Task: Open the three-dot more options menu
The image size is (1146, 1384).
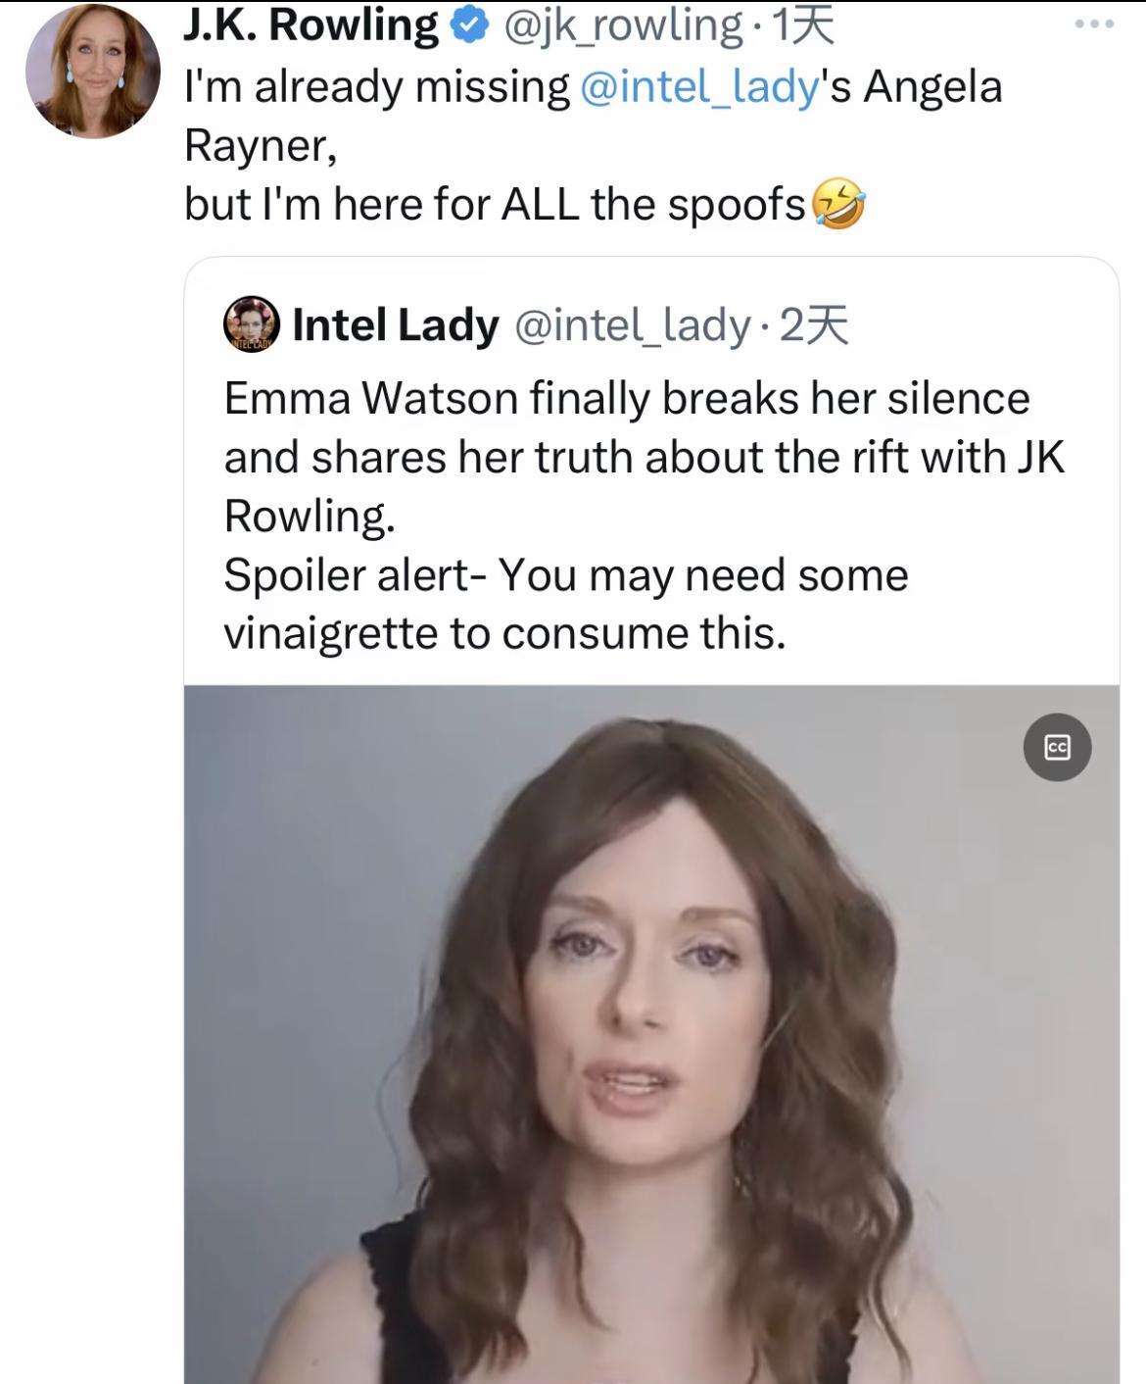Action: tap(1093, 25)
